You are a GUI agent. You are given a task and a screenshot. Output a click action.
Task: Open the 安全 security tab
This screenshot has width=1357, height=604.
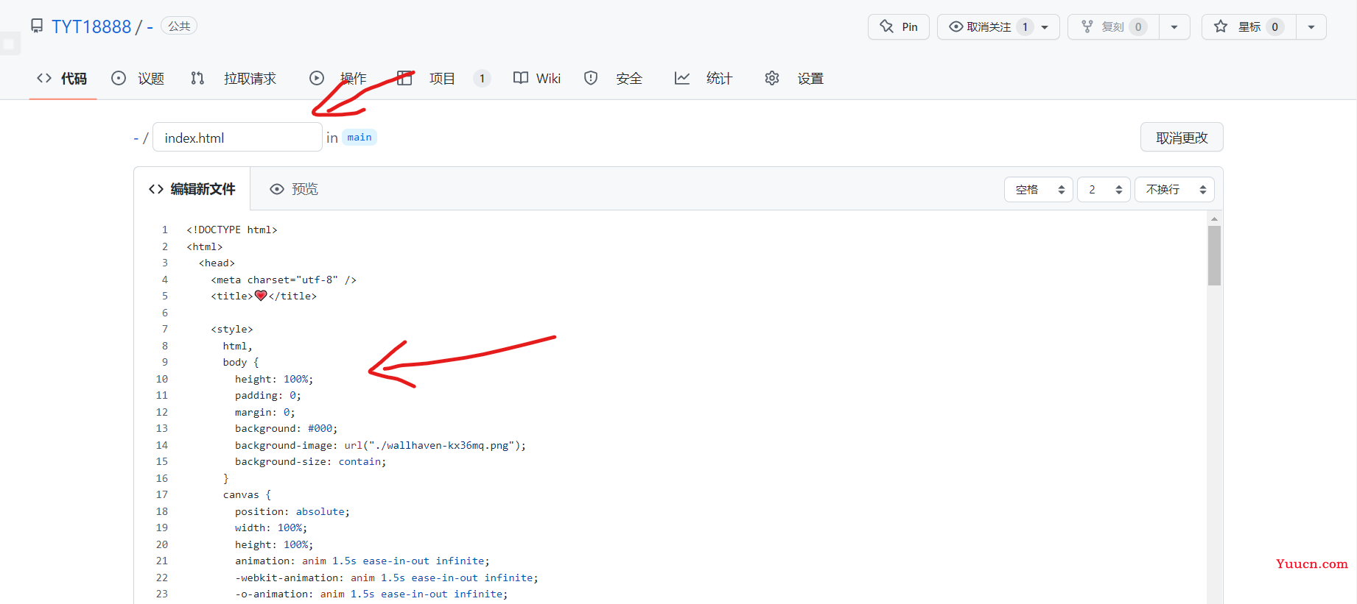pos(613,78)
